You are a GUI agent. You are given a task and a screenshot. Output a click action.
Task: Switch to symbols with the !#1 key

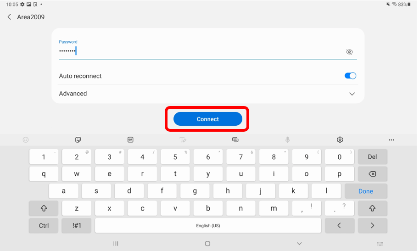[x=77, y=226]
